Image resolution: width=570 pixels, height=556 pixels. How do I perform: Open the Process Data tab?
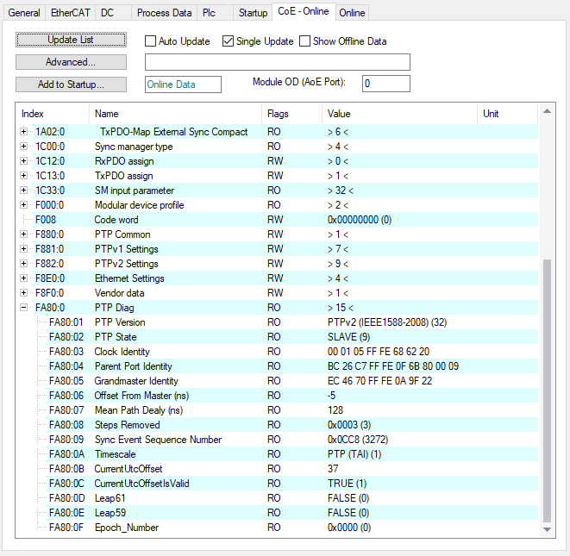click(x=164, y=12)
